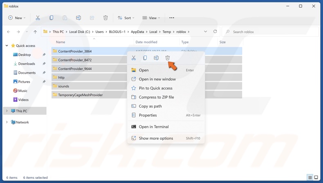Open Desktop in the navigation pane
Viewport: 323px width, 183px height.
coord(24,55)
